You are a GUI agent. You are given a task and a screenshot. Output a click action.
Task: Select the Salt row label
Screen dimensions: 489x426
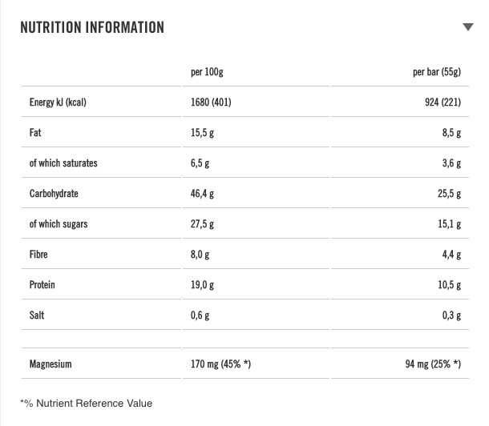(37, 315)
